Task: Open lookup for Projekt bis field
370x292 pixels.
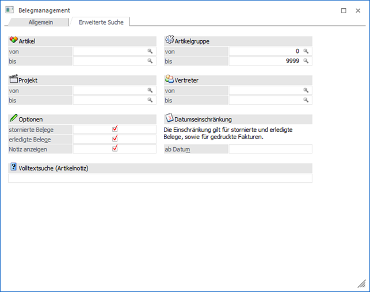Action: [x=150, y=100]
